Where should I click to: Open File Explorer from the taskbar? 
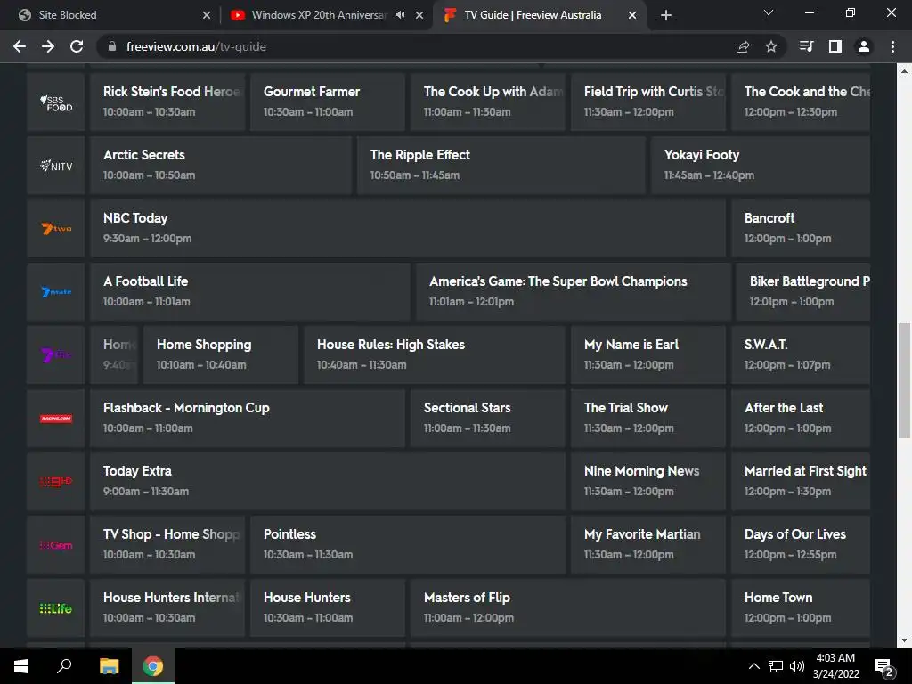(x=109, y=666)
